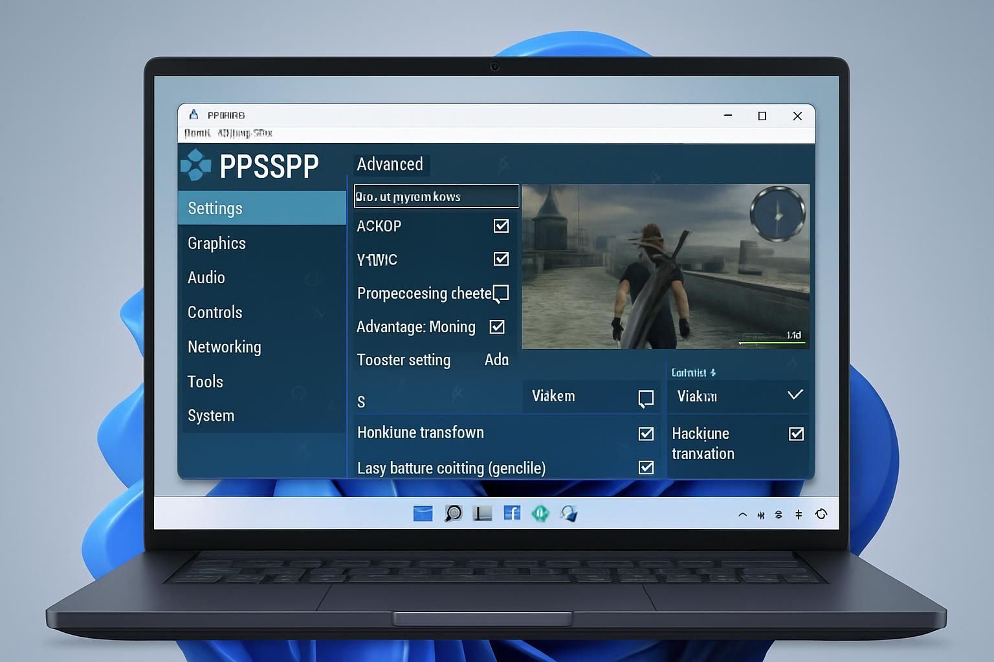Switch to the Networking section

pos(224,347)
